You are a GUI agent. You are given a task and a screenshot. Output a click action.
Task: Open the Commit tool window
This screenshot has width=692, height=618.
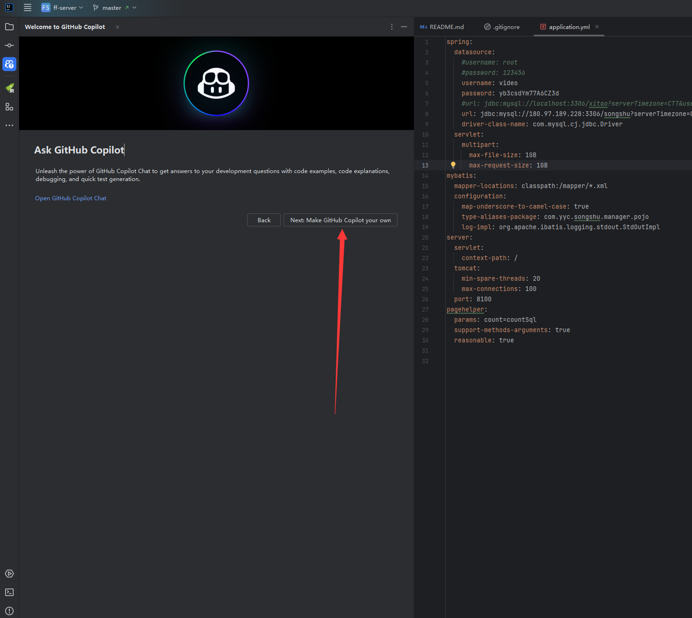coord(9,45)
